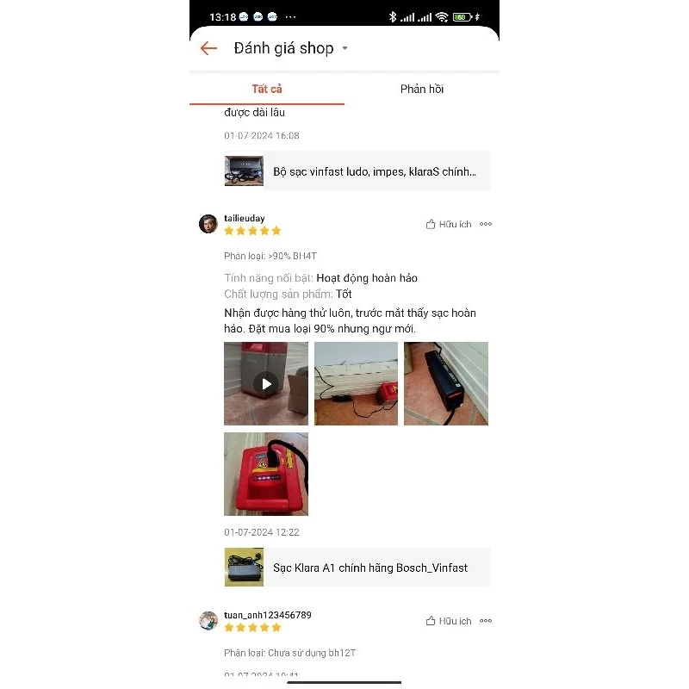Tap the Sạc Klara A1 product thumbnail
This screenshot has height=689, width=689.
click(x=244, y=568)
